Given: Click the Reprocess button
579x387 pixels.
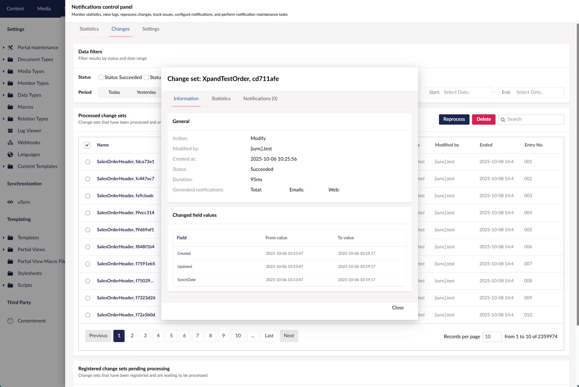Looking at the screenshot, I should pos(454,119).
